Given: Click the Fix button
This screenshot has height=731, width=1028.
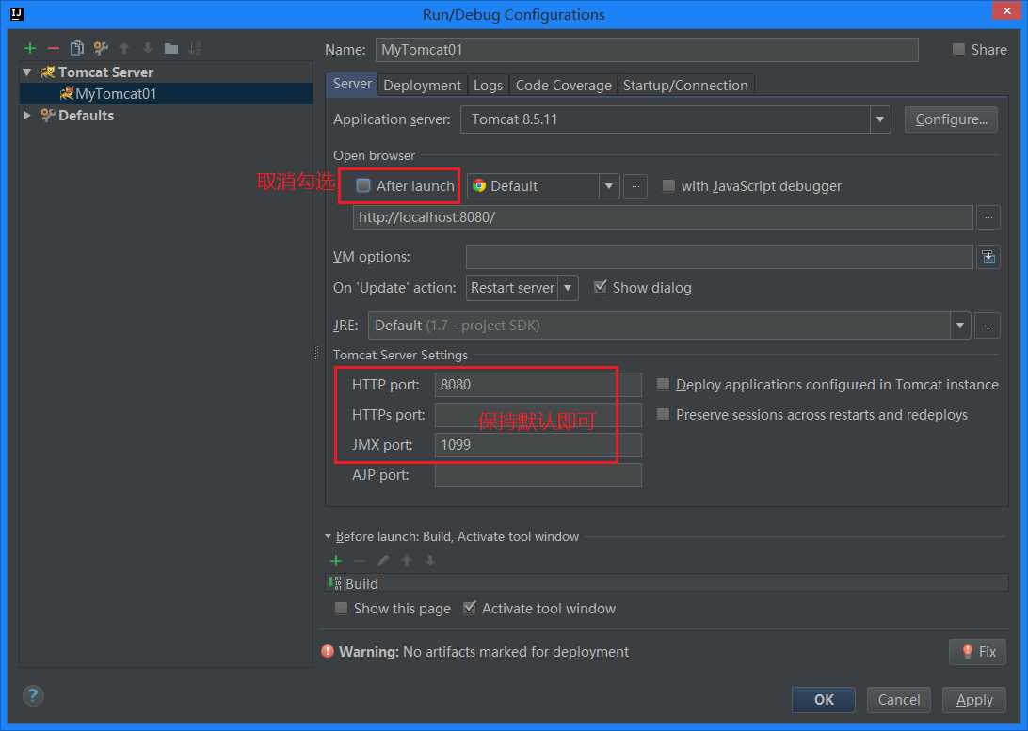Looking at the screenshot, I should [x=977, y=651].
